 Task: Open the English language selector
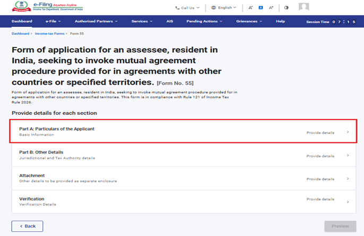point(223,8)
